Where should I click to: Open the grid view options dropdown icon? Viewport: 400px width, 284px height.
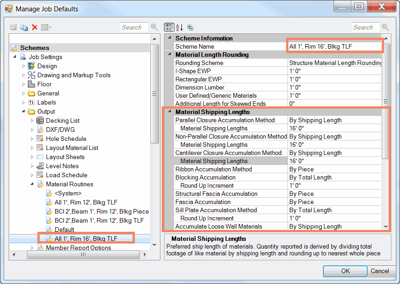coord(46,27)
